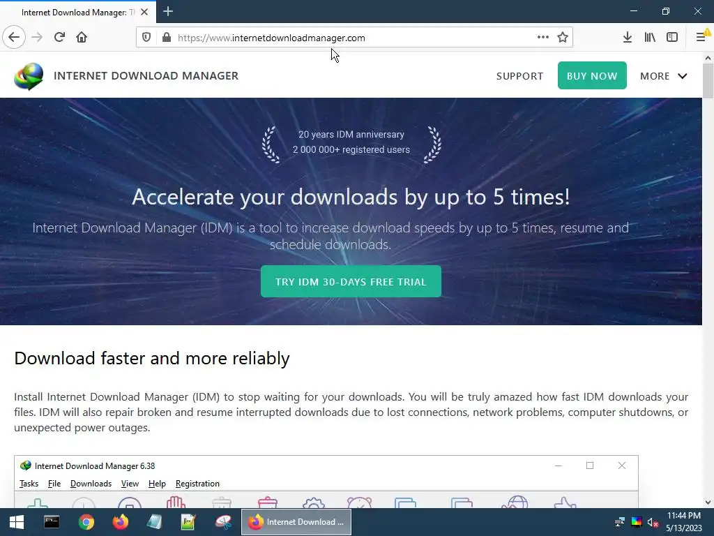Open the Firefox hamburger menu
The width and height of the screenshot is (714, 536).
[x=701, y=36]
